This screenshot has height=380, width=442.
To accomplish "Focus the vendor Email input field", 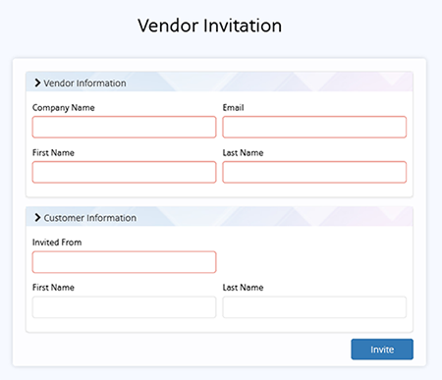I will [314, 127].
